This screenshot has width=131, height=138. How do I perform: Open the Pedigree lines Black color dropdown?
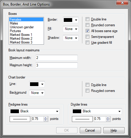[35, 111]
